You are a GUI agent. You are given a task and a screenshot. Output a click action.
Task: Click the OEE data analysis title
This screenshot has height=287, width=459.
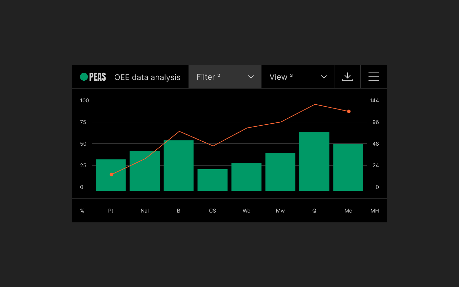coord(147,77)
